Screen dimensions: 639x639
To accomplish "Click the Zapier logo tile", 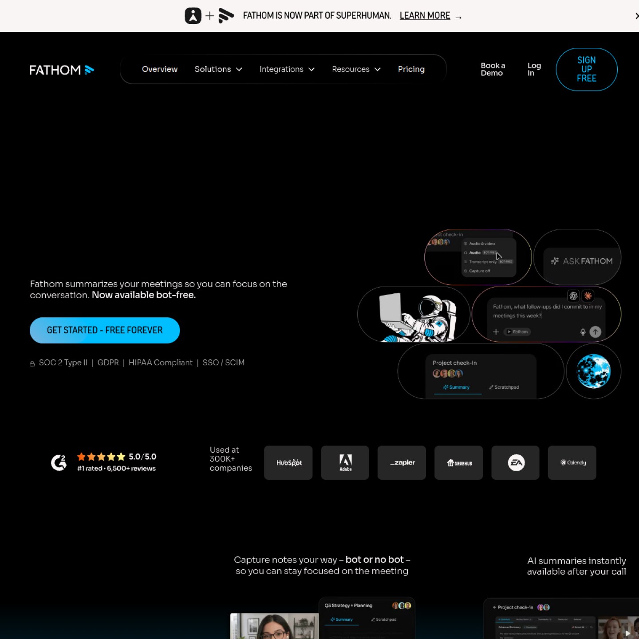I will pyautogui.click(x=402, y=462).
